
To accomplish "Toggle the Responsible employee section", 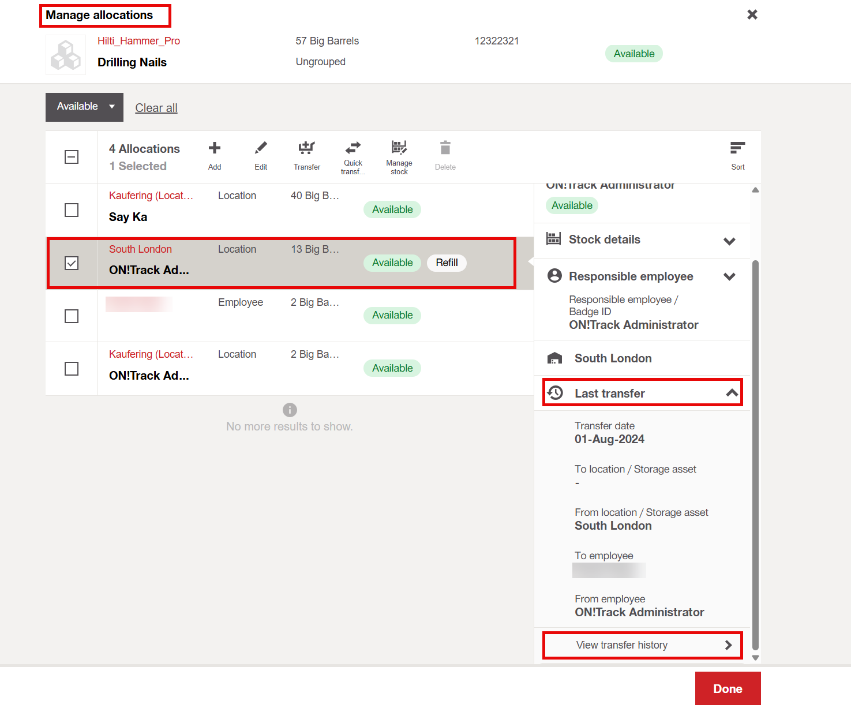I will click(x=729, y=276).
